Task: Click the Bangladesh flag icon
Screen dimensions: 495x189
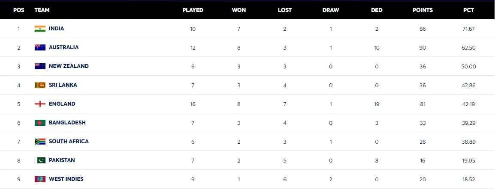Action: click(40, 123)
